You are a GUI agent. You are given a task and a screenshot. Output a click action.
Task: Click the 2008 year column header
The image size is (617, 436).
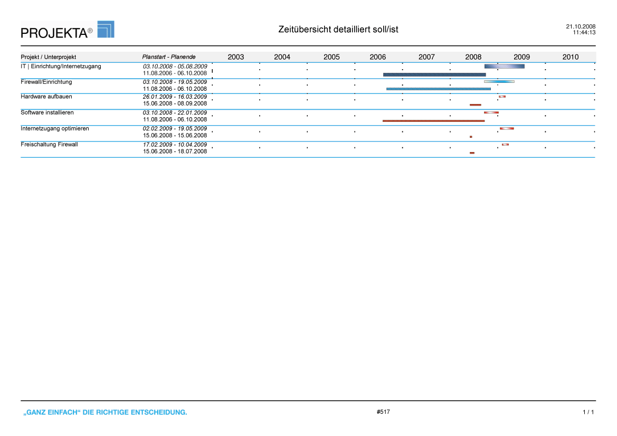[x=473, y=57]
